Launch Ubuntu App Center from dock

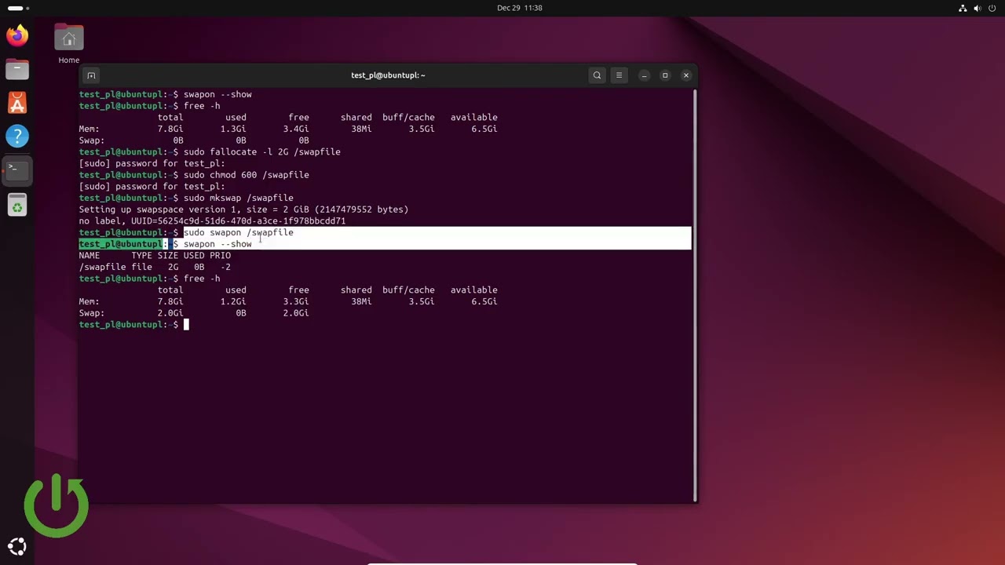[17, 103]
